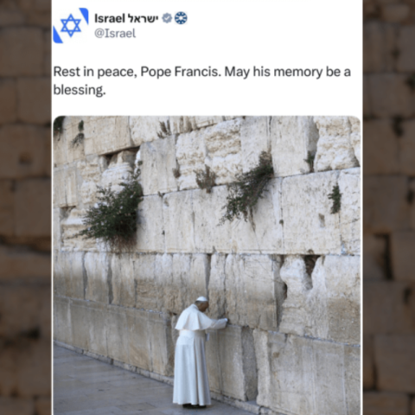Click the Star of David in the avatar logo
This screenshot has height=415, width=415.
click(71, 26)
